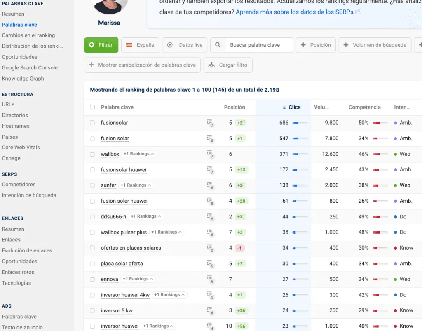
Task: Open SERP icon for wallbox row
Action: [x=210, y=154]
